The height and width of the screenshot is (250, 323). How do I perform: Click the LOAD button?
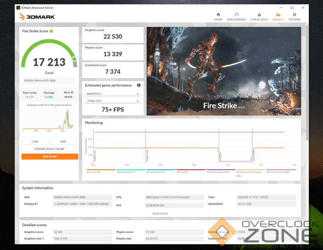[x=35, y=142]
